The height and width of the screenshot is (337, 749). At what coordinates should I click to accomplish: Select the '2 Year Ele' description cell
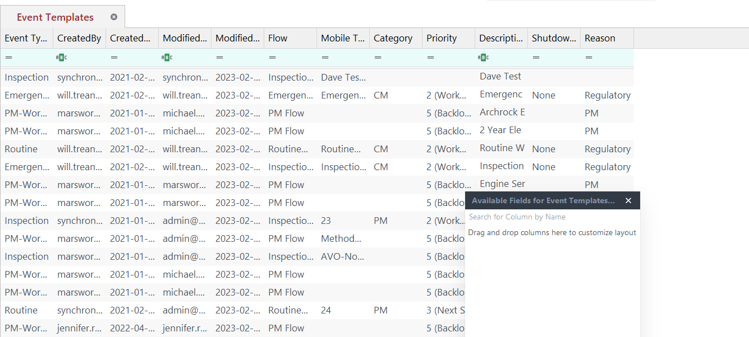[x=501, y=130]
